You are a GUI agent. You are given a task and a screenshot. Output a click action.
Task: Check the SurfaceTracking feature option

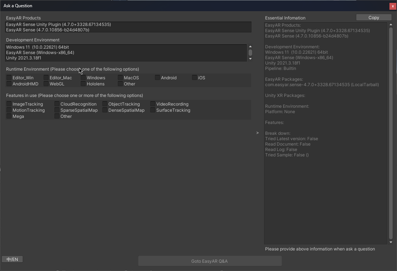153,110
